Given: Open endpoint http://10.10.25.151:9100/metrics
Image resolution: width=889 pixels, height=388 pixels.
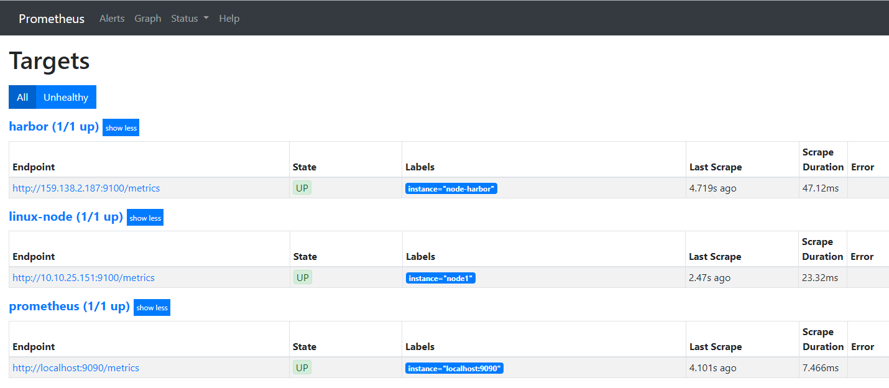Looking at the screenshot, I should point(84,277).
